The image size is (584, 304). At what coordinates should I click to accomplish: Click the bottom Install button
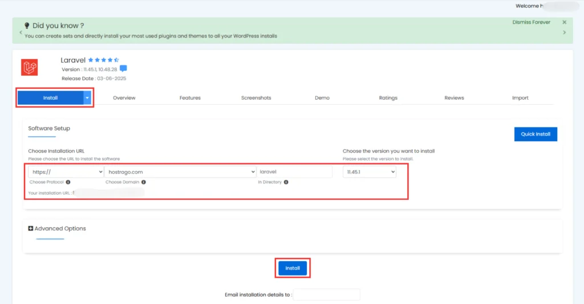point(293,268)
